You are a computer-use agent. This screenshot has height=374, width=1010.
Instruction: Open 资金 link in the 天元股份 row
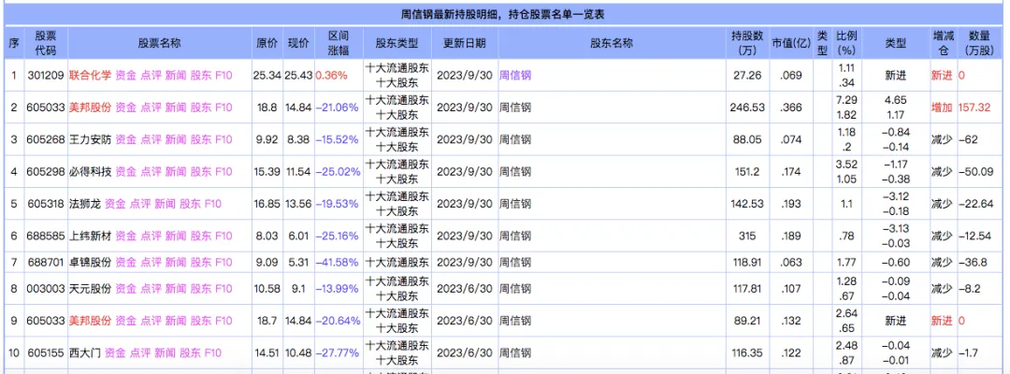[x=125, y=288]
